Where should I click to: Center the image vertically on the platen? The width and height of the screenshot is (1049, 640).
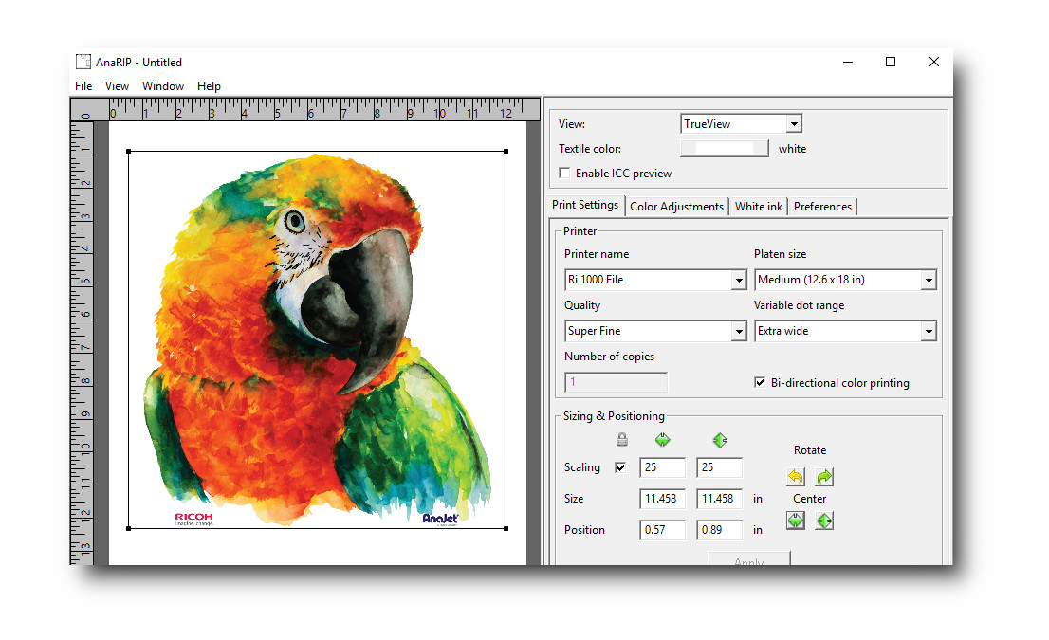[824, 521]
